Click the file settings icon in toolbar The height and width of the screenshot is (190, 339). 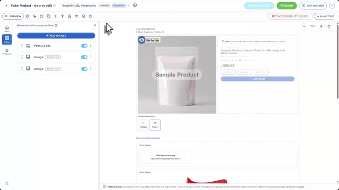(69, 16)
